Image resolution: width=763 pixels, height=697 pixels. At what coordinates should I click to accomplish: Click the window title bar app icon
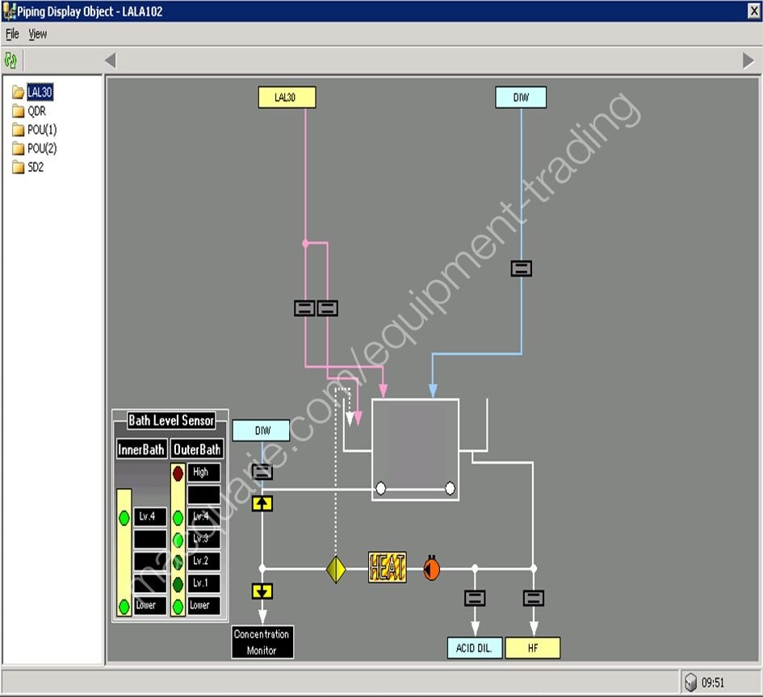pyautogui.click(x=9, y=10)
